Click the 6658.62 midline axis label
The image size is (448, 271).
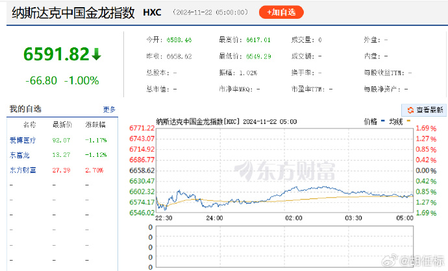click(142, 171)
